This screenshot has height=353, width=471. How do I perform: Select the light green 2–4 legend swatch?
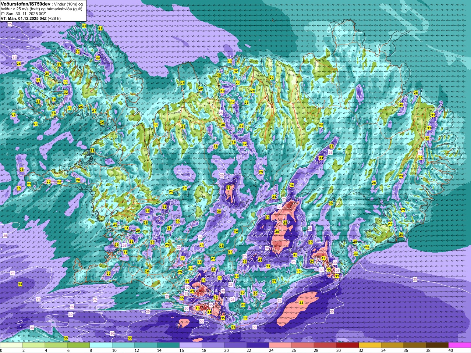[x=34, y=345]
